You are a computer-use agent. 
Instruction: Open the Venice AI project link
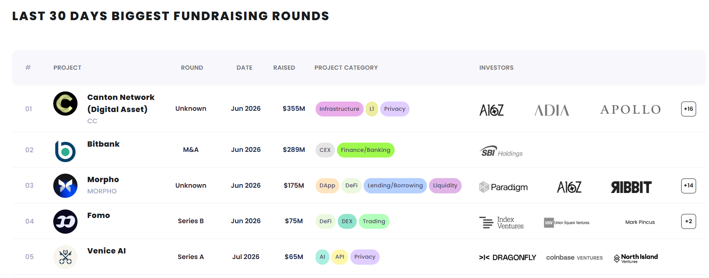pyautogui.click(x=107, y=251)
